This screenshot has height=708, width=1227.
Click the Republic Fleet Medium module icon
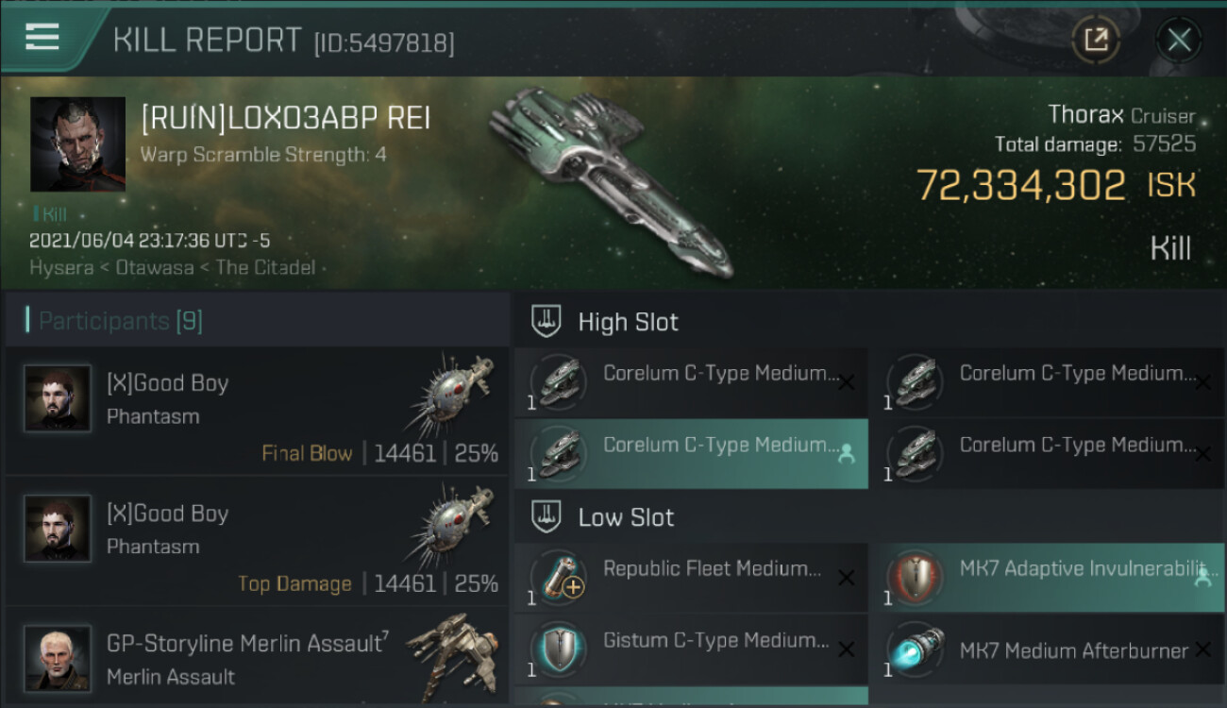click(558, 578)
